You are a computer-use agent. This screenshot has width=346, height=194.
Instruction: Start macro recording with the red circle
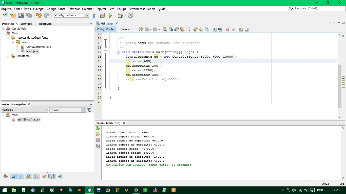[x=227, y=30]
